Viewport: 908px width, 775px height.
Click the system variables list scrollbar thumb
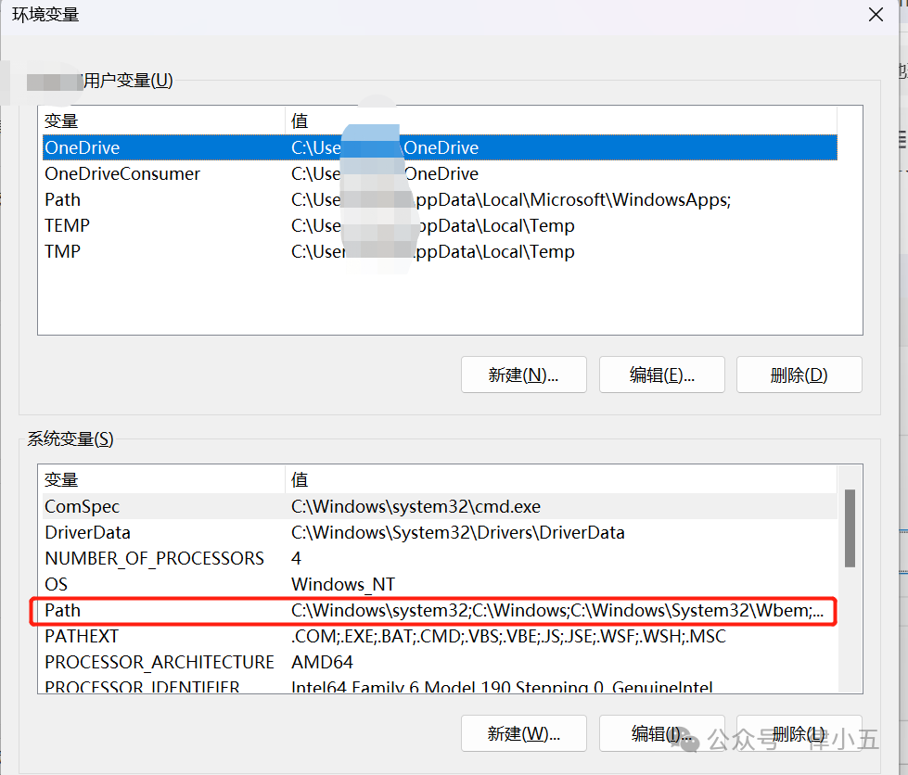(x=850, y=528)
